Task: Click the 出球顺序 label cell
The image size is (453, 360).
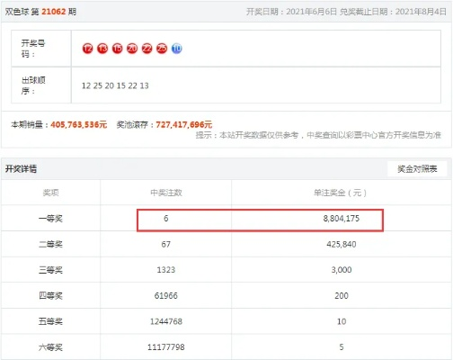Action: 41,85
